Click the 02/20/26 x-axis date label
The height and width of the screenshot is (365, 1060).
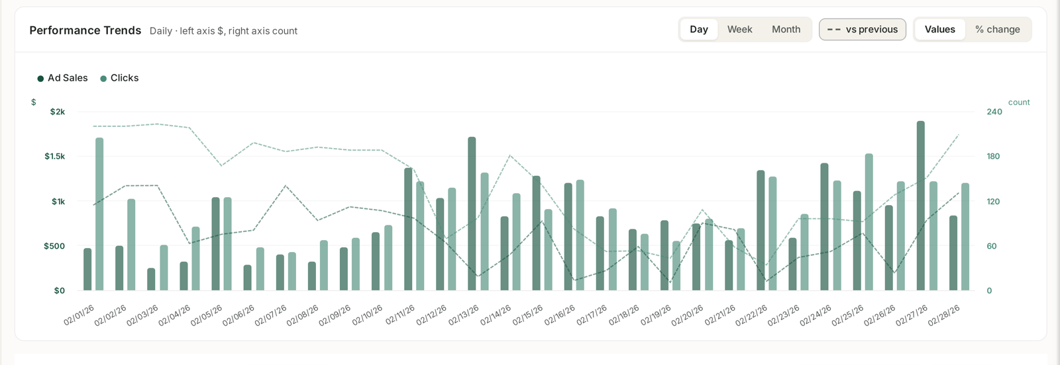688,315
